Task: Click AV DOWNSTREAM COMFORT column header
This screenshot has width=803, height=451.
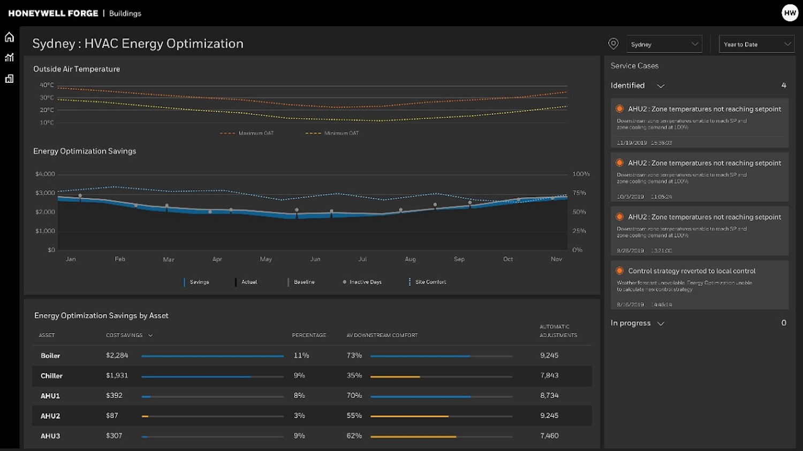Action: pyautogui.click(x=382, y=336)
